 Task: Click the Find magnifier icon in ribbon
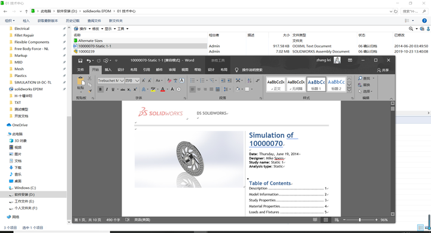[360, 78]
